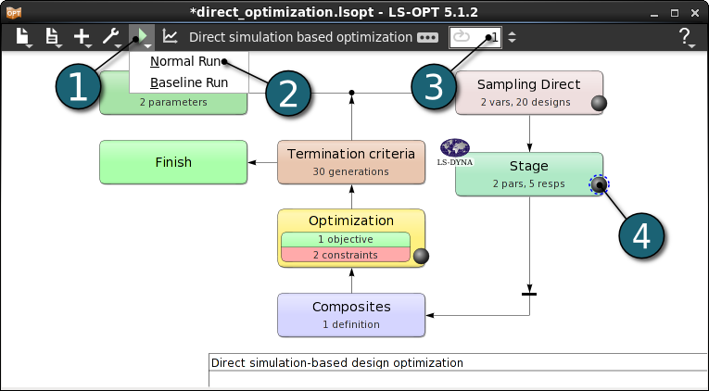Open the wrench Tools icon
This screenshot has width=709, height=391.
pos(110,36)
